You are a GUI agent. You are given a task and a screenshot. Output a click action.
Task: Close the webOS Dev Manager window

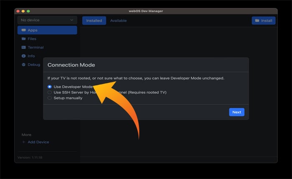tap(18, 10)
